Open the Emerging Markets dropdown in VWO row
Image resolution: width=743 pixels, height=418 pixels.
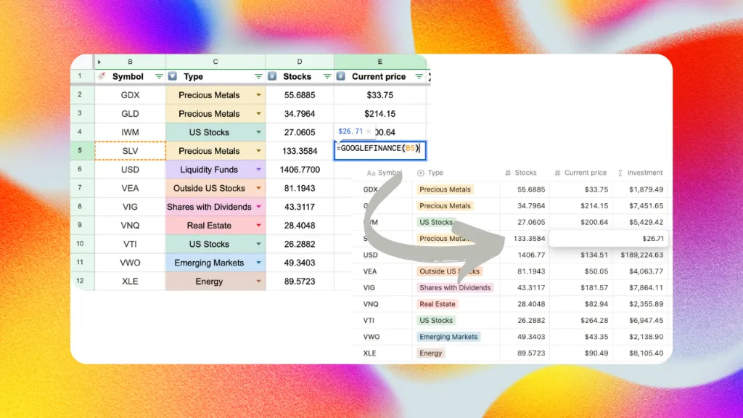click(258, 262)
